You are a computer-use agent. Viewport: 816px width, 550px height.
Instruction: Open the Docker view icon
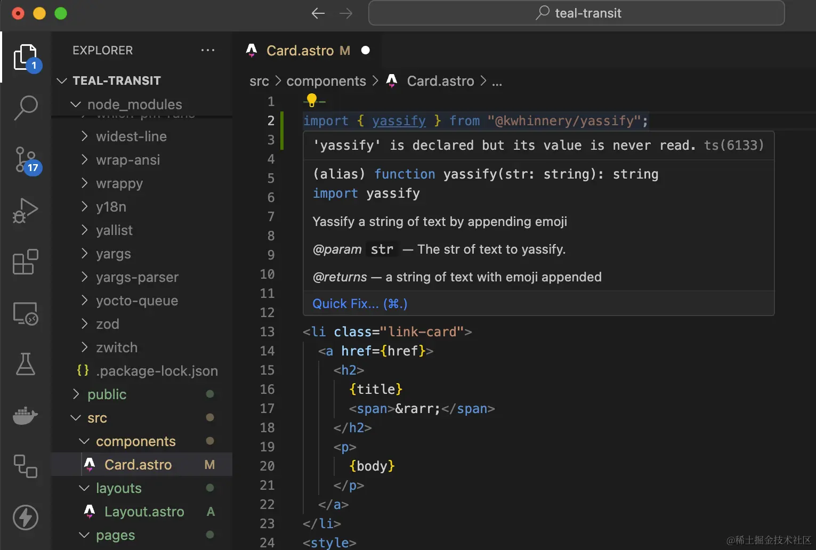[x=26, y=415]
